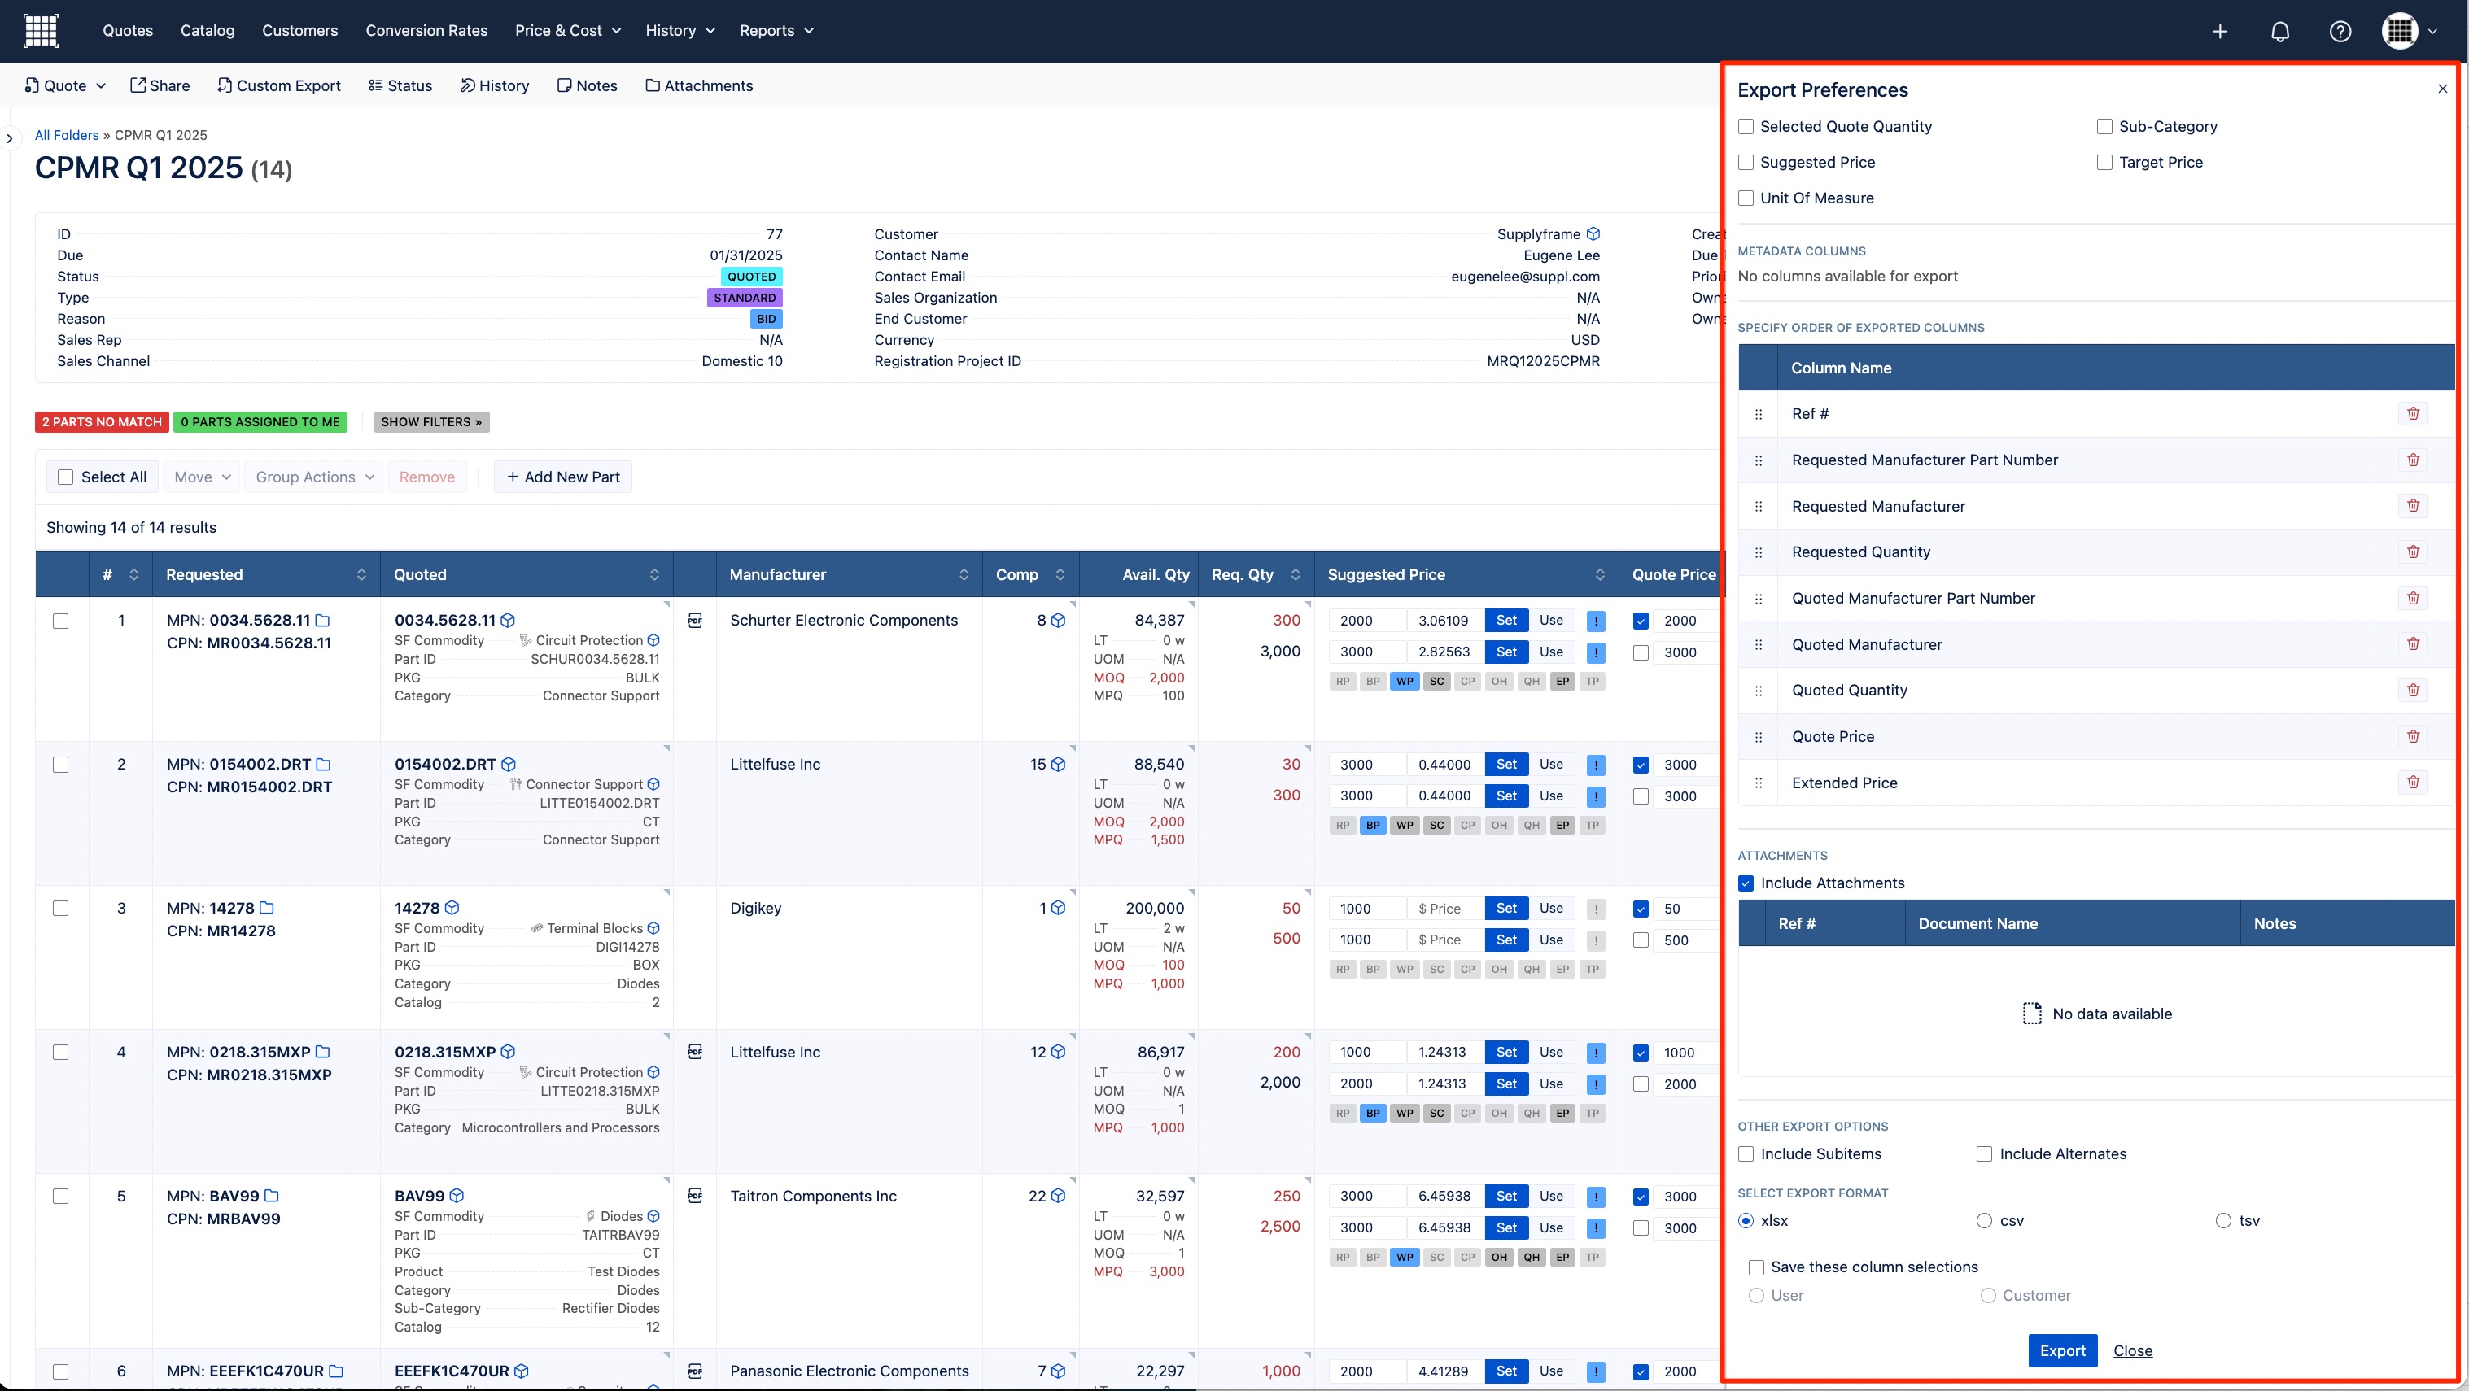The height and width of the screenshot is (1391, 2469).
Task: Delete Quoted Manufacturer Part Number column
Action: pos(2413,598)
